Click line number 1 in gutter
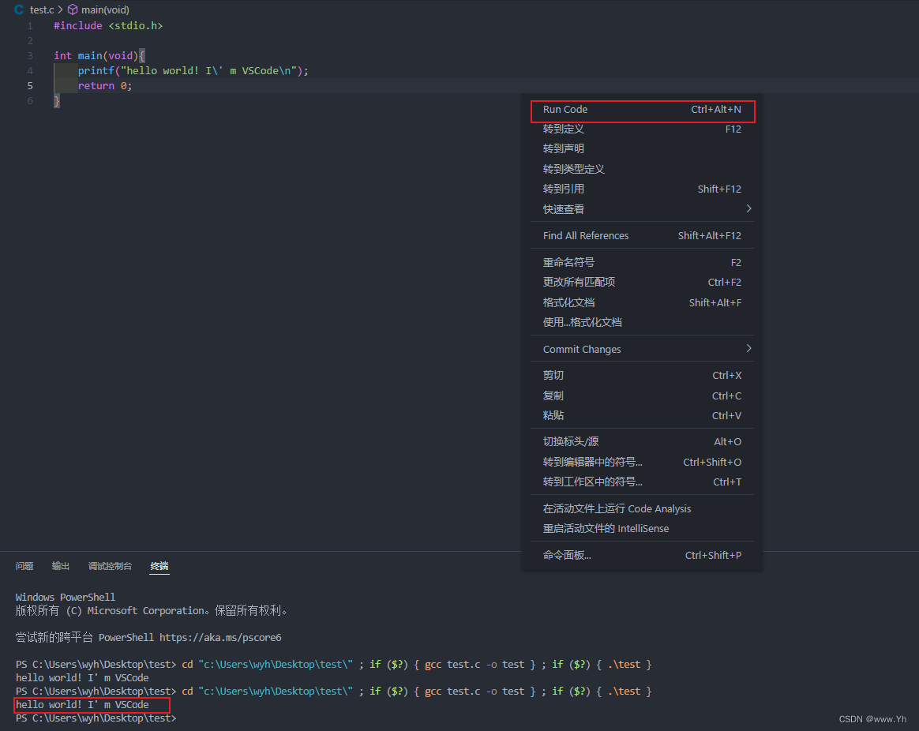The width and height of the screenshot is (919, 731). coord(30,26)
